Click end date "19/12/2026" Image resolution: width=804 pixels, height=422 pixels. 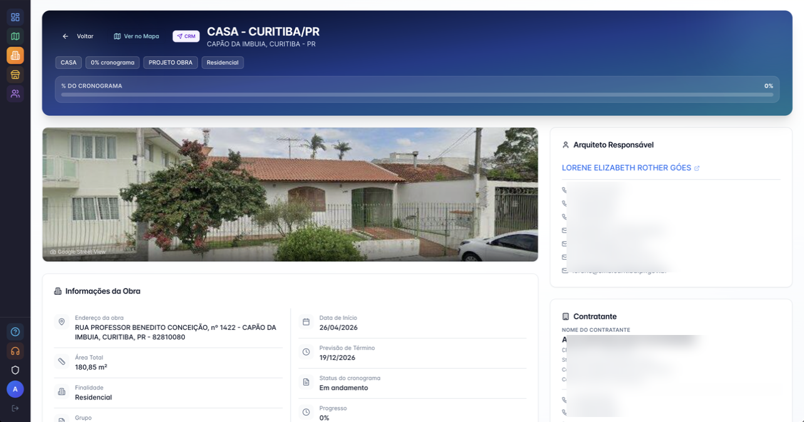(x=337, y=358)
